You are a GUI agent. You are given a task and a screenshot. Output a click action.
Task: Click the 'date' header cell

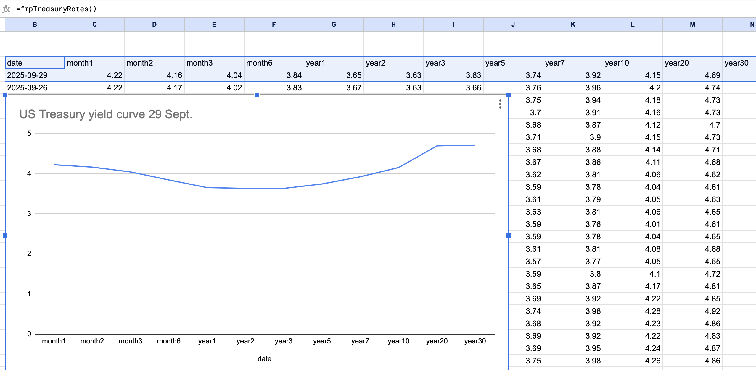pos(35,63)
